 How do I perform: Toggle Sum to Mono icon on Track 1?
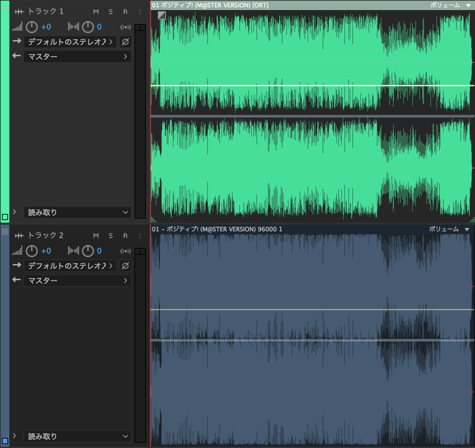pos(125,27)
